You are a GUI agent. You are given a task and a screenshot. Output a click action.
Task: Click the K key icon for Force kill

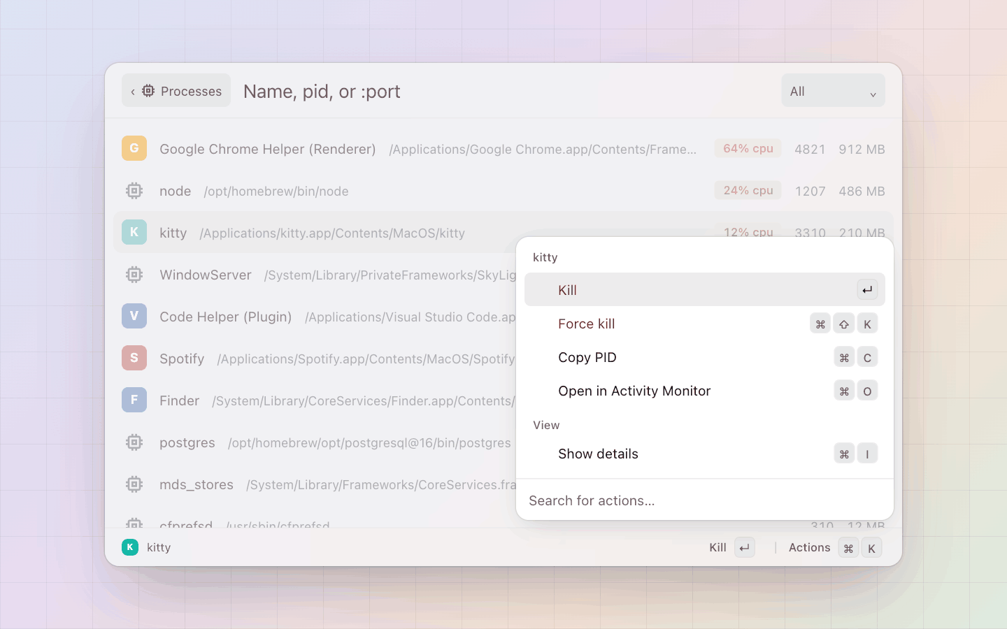pyautogui.click(x=867, y=324)
